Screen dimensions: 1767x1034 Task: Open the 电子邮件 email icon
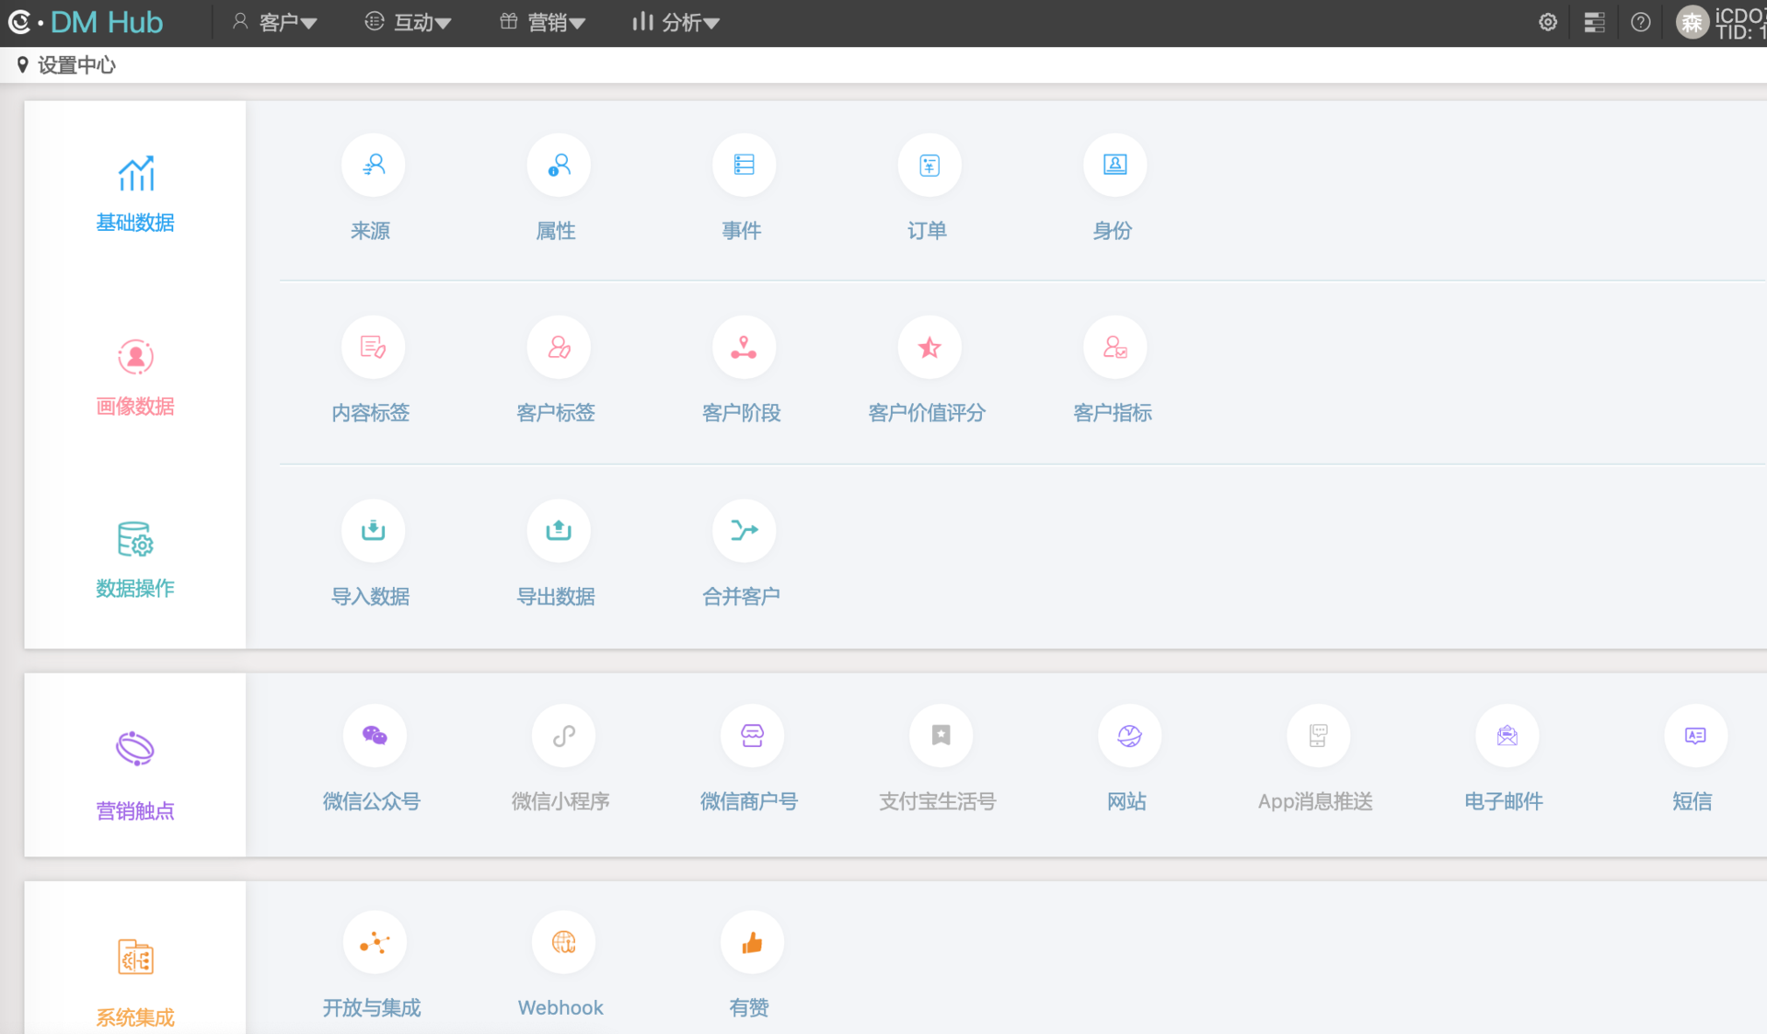coord(1507,736)
